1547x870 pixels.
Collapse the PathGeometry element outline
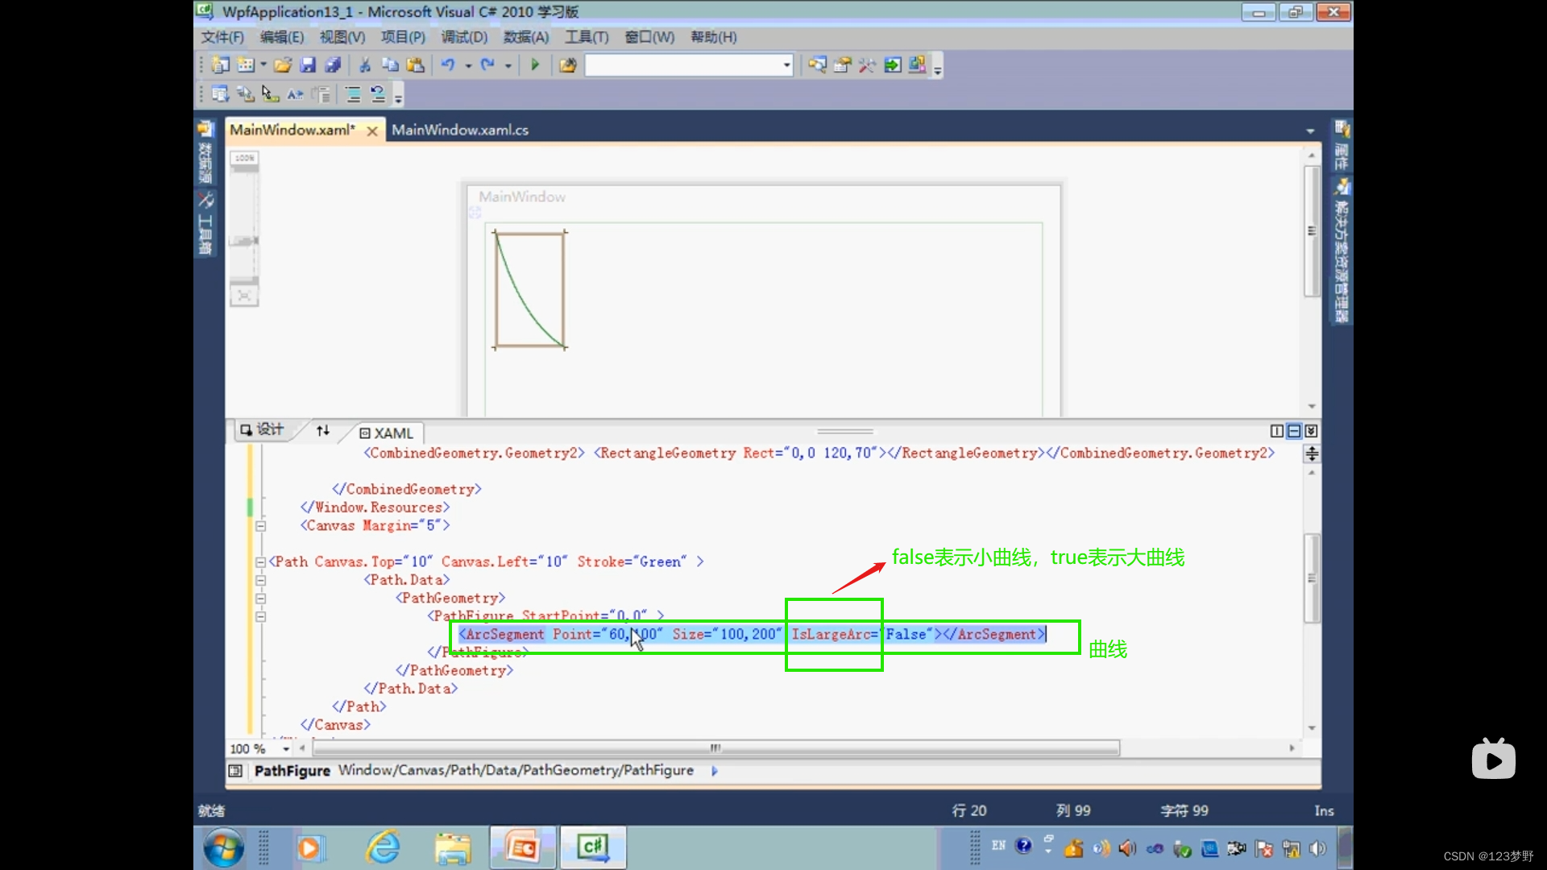pos(260,599)
